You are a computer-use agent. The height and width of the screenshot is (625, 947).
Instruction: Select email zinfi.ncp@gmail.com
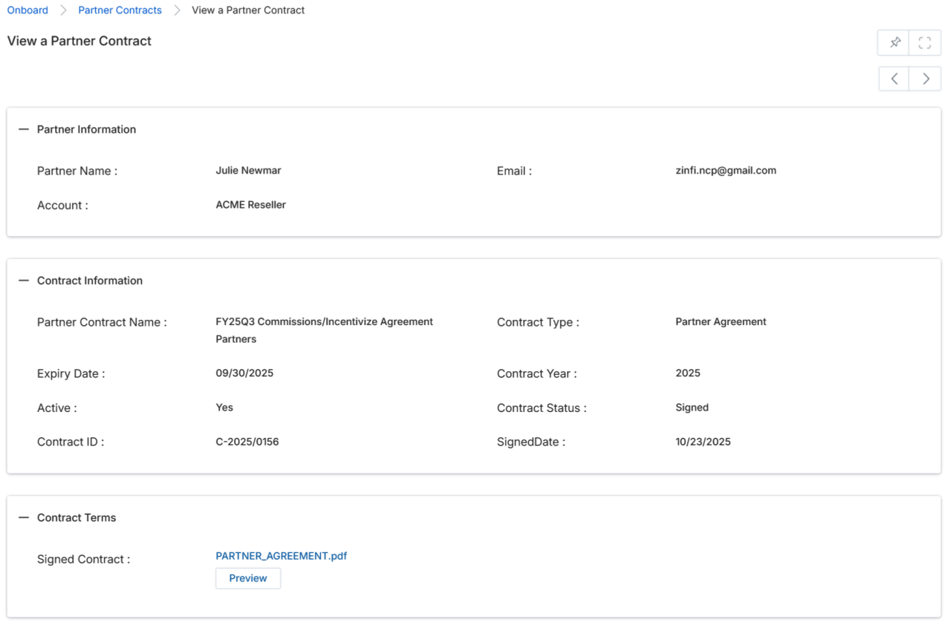(x=726, y=170)
